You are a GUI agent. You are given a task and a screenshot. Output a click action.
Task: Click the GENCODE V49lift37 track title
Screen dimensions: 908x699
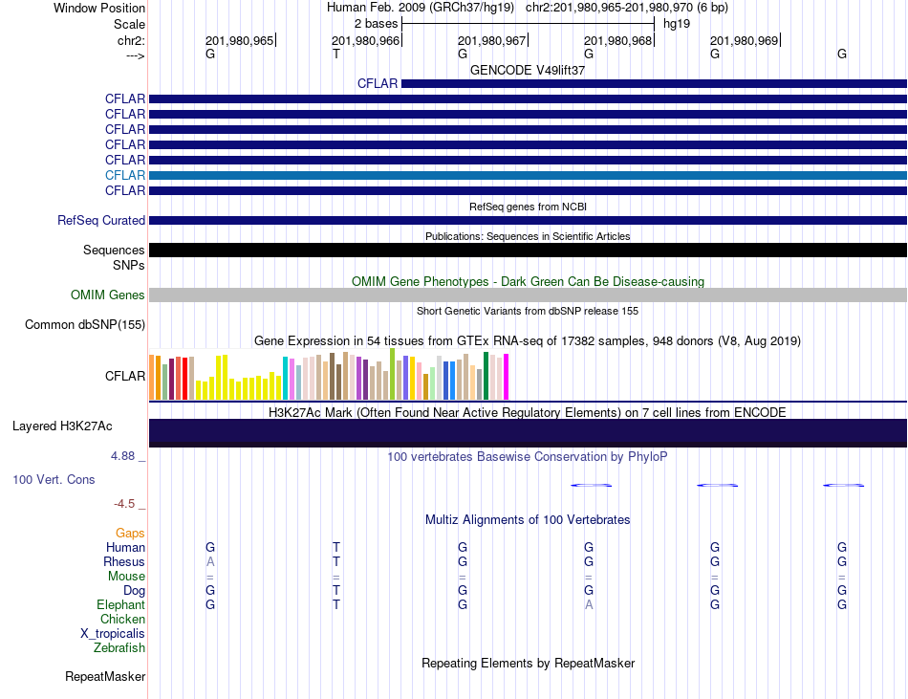tap(528, 70)
